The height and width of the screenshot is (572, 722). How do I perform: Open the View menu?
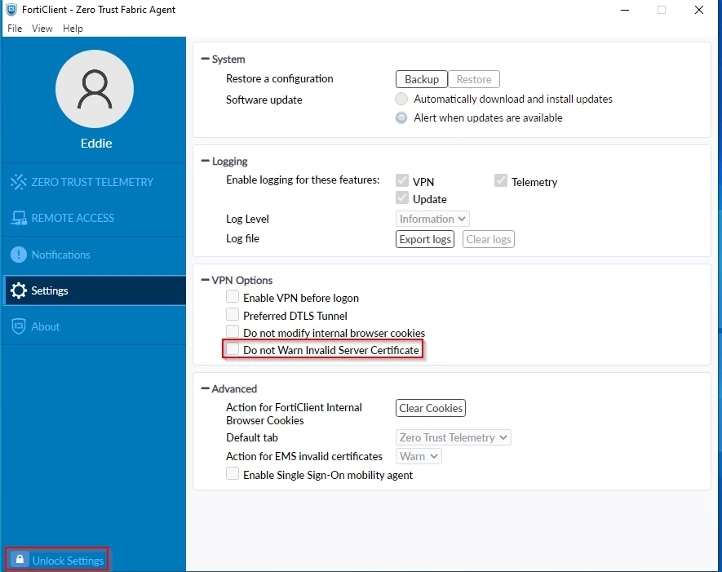pos(42,29)
